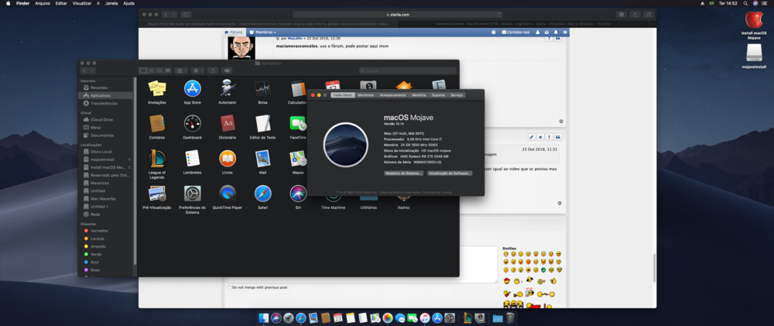Open QuickTime Player in Applications
This screenshot has height=326, width=774.
click(227, 194)
